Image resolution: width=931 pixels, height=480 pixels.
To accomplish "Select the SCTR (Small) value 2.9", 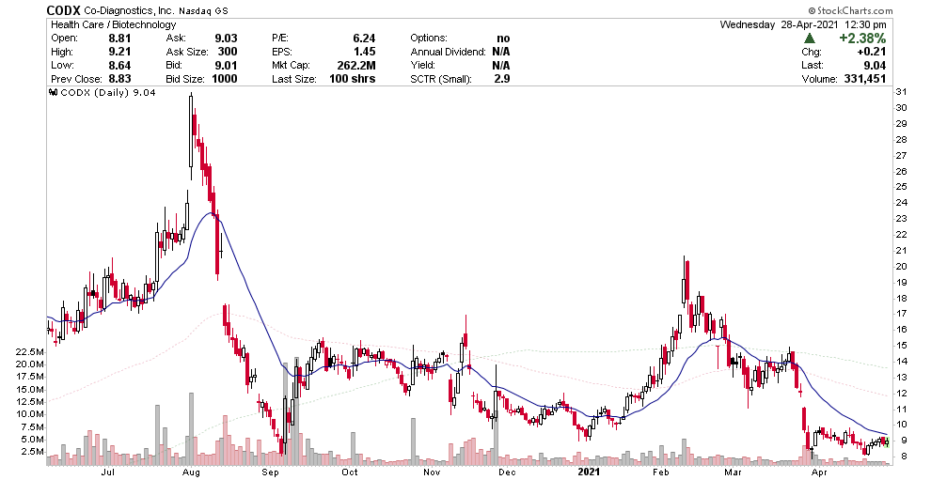I will [x=502, y=79].
